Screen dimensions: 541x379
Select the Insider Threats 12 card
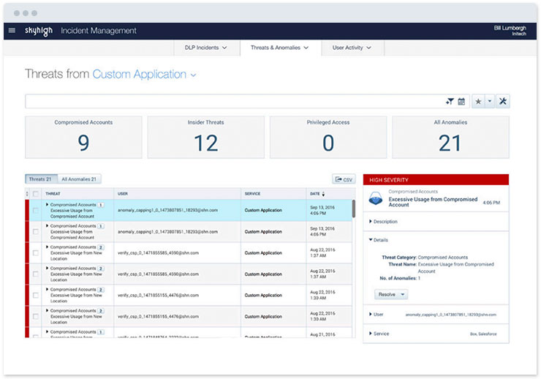206,138
